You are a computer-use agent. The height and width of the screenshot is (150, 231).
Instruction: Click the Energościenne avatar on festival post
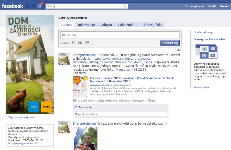(x=64, y=59)
